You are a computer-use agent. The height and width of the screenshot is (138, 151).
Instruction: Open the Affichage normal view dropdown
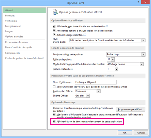[141, 64]
